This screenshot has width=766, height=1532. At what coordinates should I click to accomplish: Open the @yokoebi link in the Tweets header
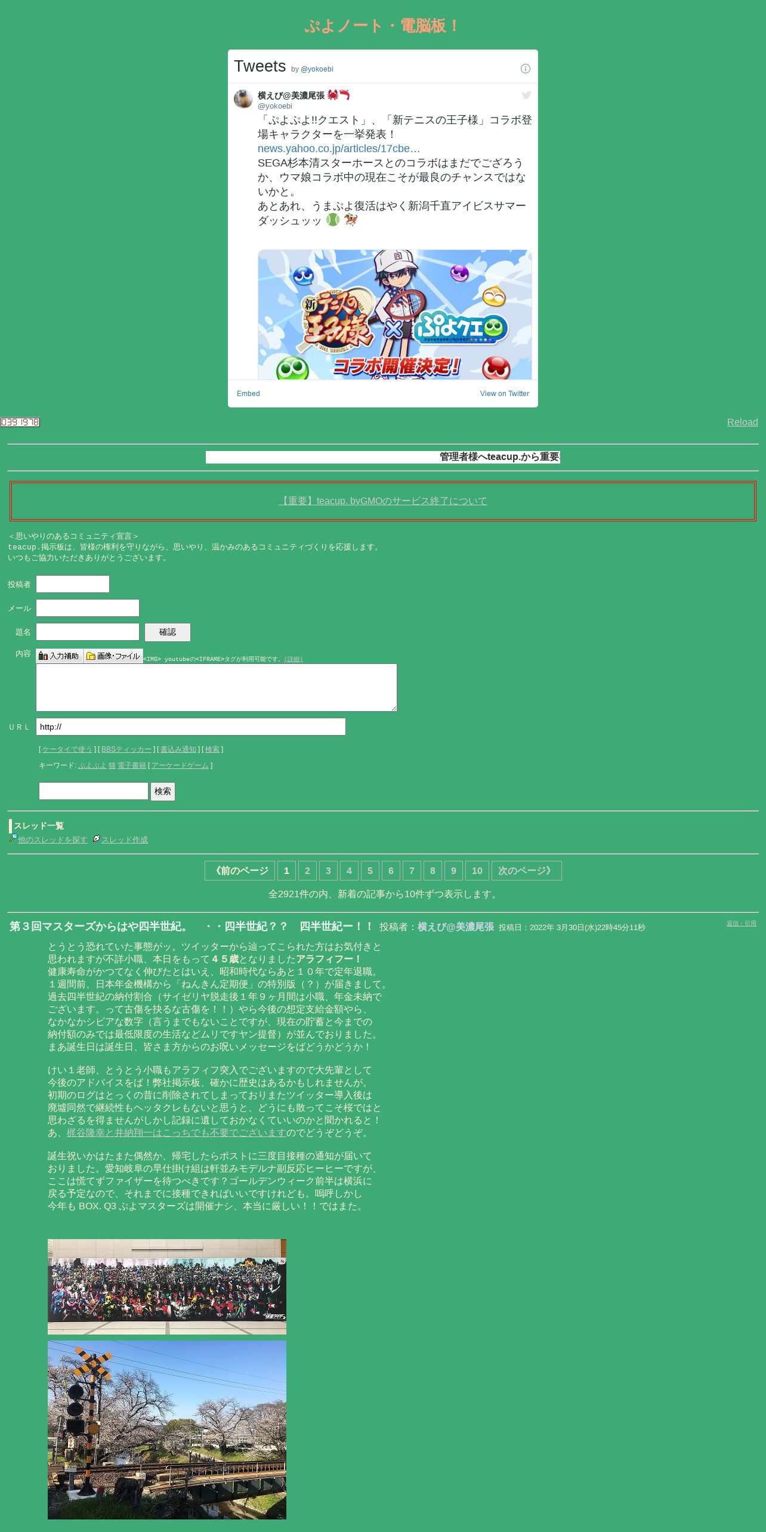317,69
